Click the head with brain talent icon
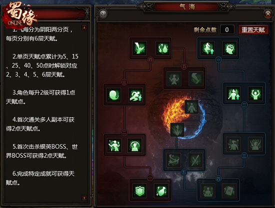The height and width of the screenshot is (208, 275). tap(229, 48)
